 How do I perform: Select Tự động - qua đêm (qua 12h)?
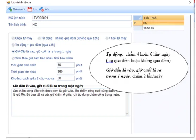click(x=13, y=45)
